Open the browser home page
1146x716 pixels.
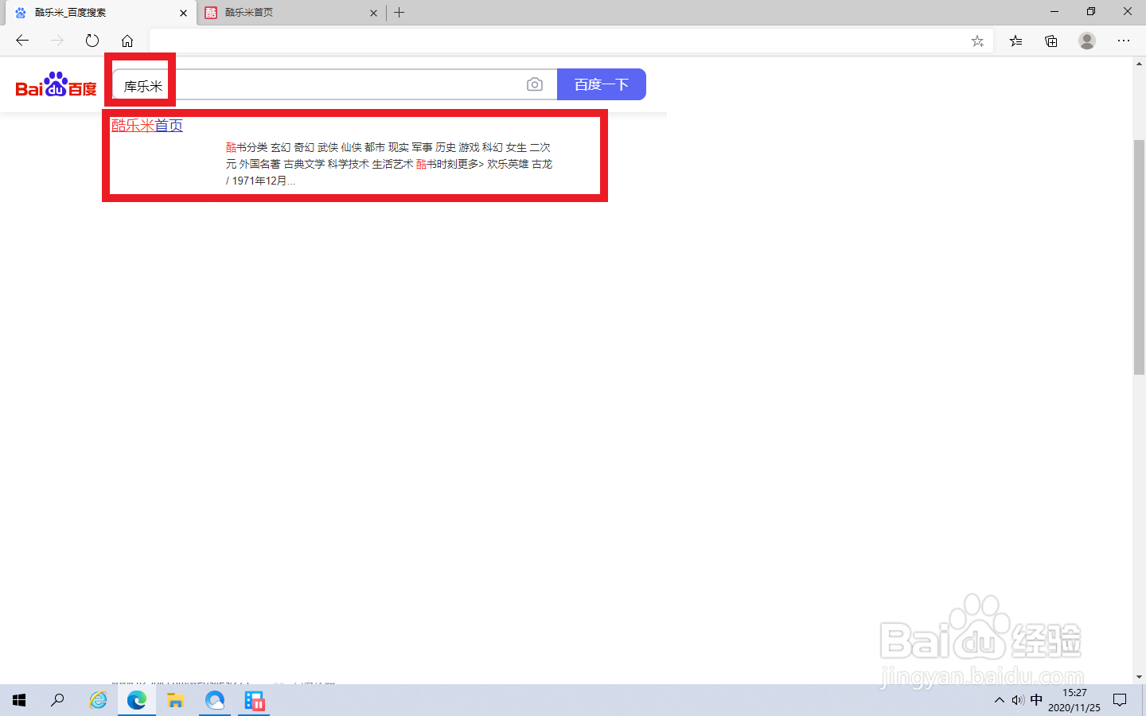127,41
